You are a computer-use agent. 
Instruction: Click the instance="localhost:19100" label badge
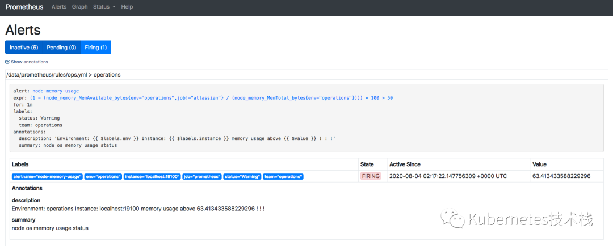[152, 176]
